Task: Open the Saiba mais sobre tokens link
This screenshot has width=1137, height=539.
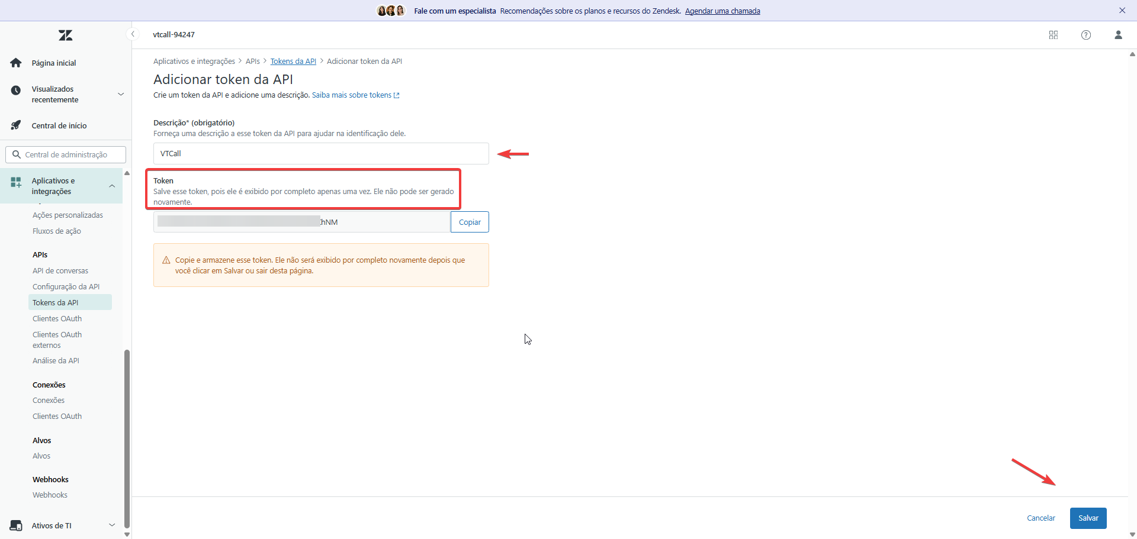Action: (352, 95)
